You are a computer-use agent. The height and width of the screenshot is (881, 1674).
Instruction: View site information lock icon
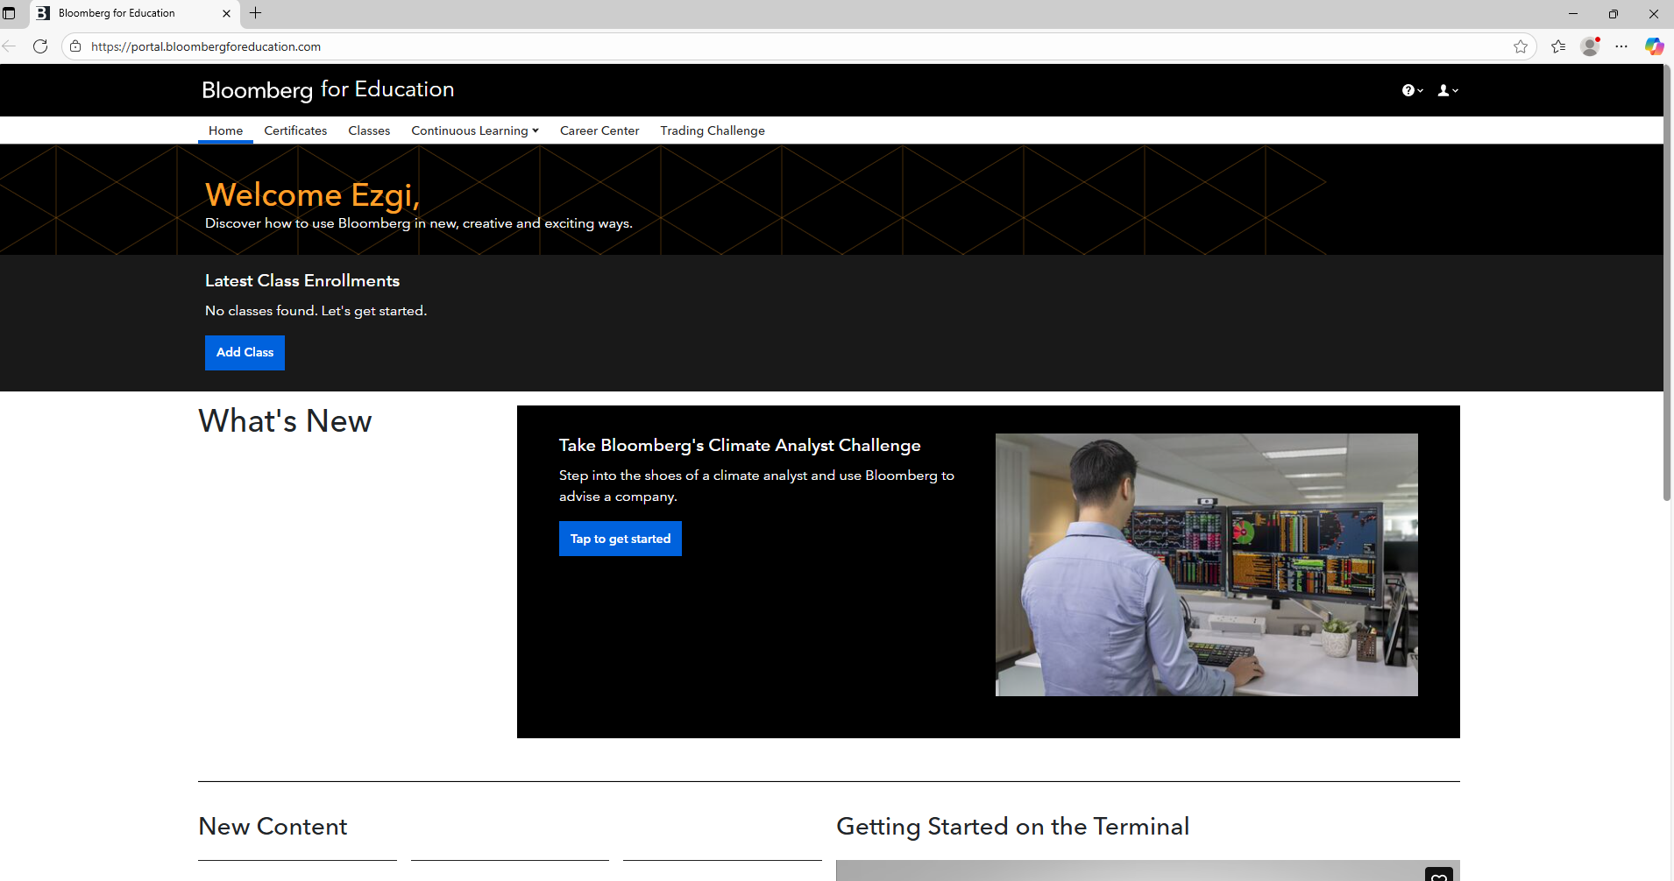tap(76, 46)
